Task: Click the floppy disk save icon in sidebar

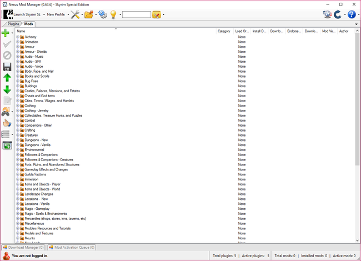Action: click(7, 67)
